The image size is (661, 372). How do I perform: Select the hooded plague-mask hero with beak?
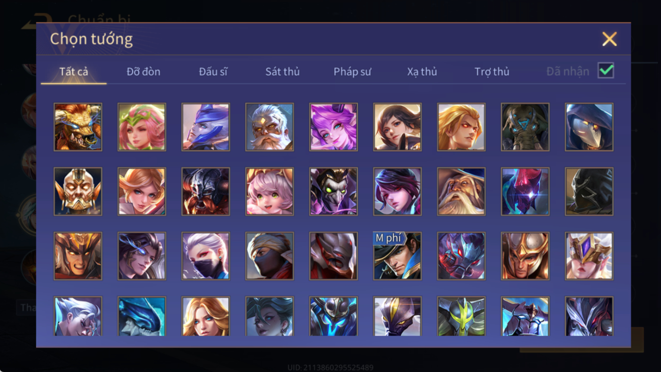point(589,127)
